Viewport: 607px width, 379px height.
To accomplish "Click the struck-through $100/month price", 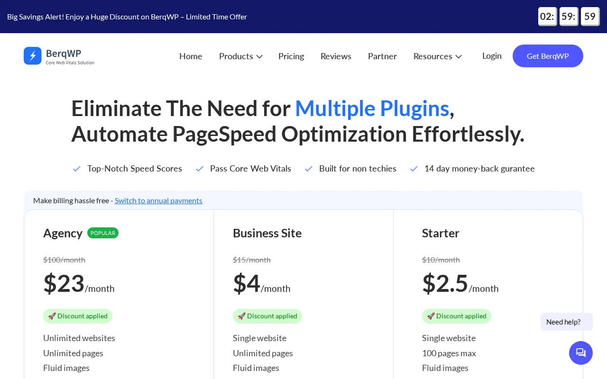I will [x=64, y=260].
